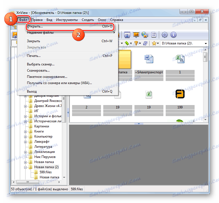Screen dimensions: 219x203
Task: Select the Дмитрий Янковский folder
Action: 48,101
